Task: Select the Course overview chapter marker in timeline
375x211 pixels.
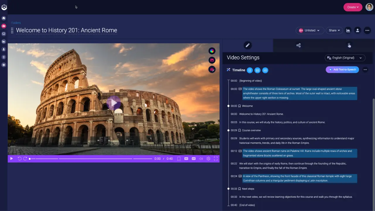Action: point(251,130)
